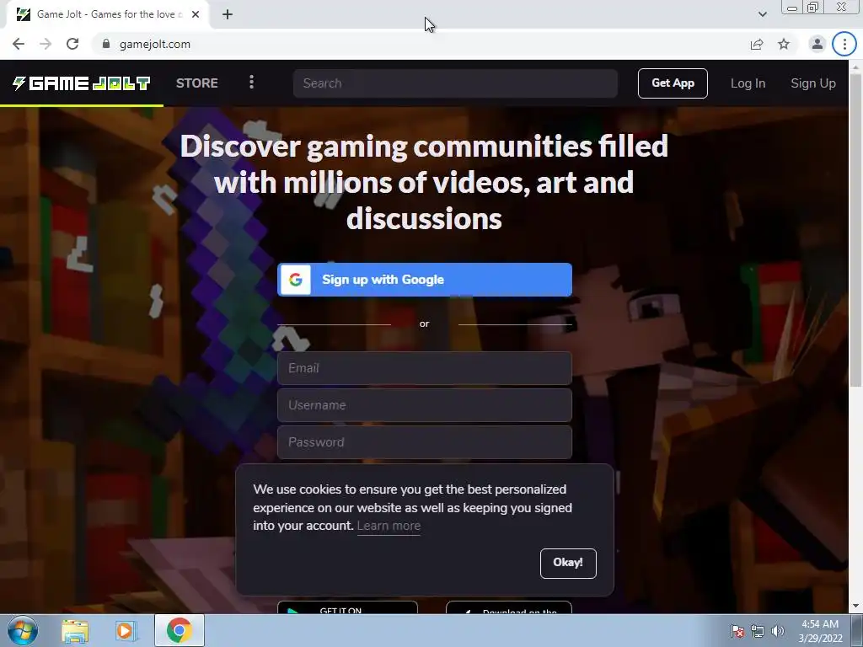The width and height of the screenshot is (863, 647).
Task: Open the Chrome profile icon
Action: point(817,44)
